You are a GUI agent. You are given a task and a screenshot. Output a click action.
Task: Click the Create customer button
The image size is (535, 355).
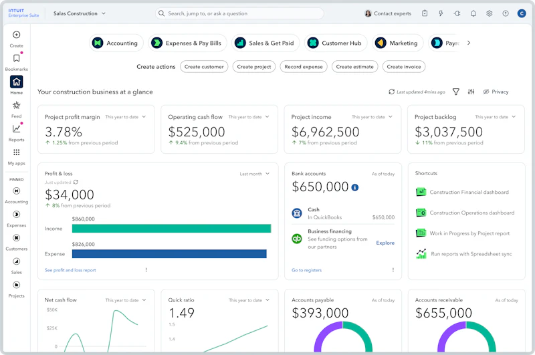(204, 67)
